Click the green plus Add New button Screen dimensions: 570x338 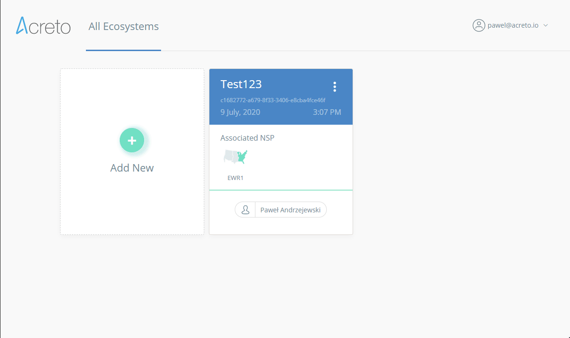coord(132,140)
